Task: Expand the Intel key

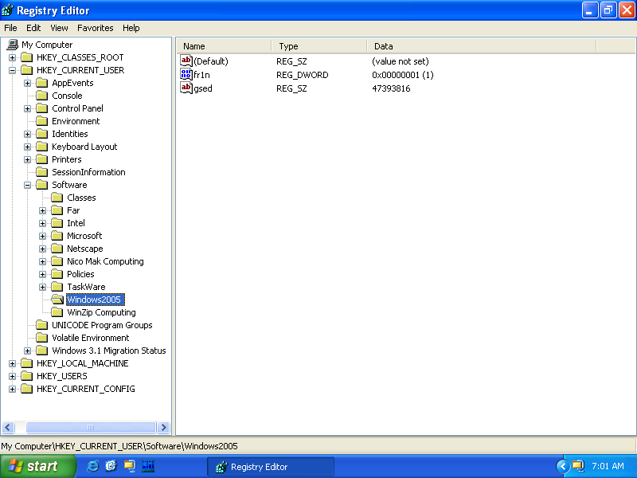Action: tap(42, 223)
